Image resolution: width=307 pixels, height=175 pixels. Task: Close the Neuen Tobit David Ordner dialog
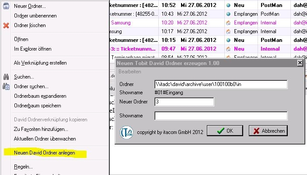(300, 63)
